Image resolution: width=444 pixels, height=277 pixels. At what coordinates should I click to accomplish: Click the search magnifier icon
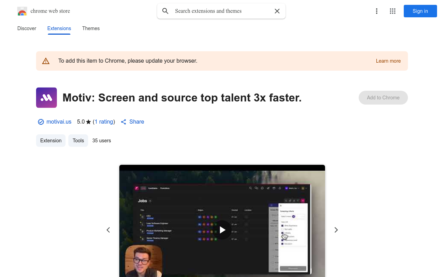point(165,11)
